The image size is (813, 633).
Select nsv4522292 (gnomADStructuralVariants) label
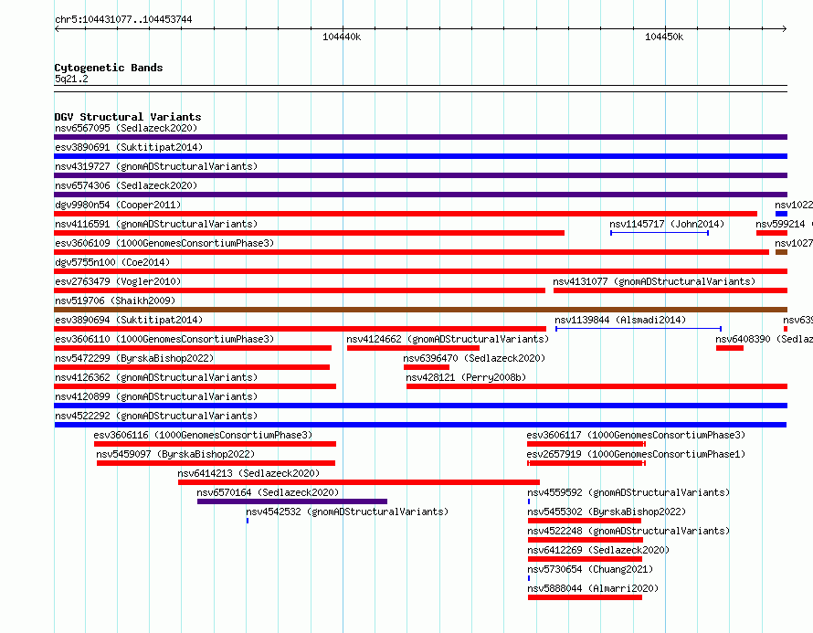[x=156, y=416]
